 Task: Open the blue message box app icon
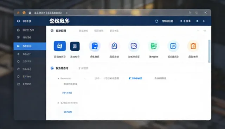coord(173,46)
